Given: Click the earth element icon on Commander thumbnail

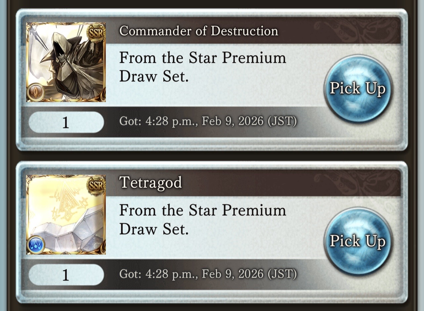Looking at the screenshot, I should pos(36,92).
